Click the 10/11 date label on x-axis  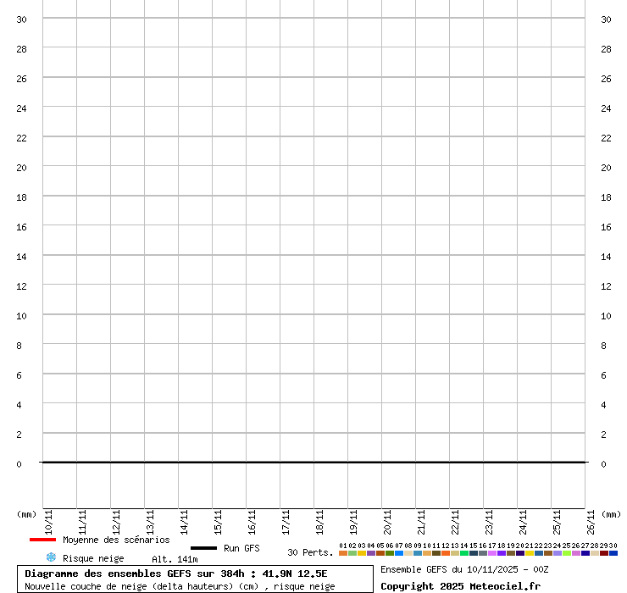pos(48,519)
